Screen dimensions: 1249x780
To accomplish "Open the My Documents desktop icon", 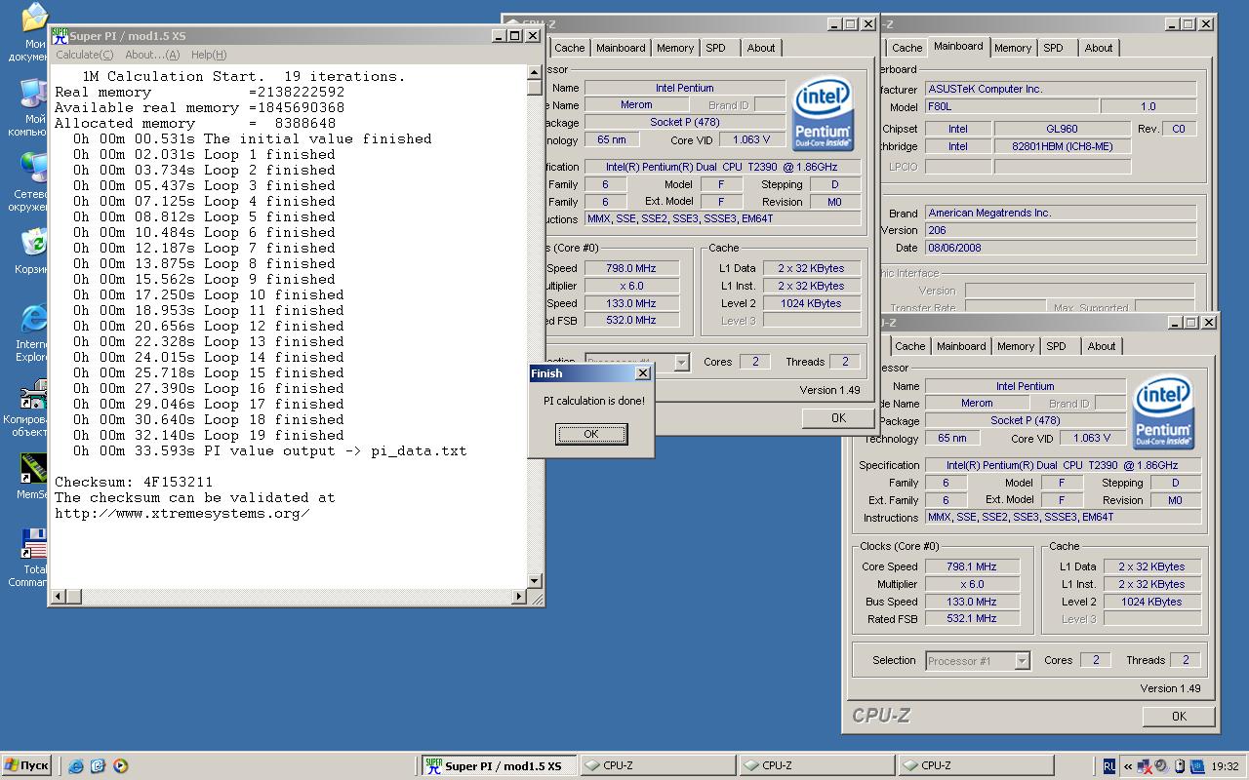I will pyautogui.click(x=33, y=19).
